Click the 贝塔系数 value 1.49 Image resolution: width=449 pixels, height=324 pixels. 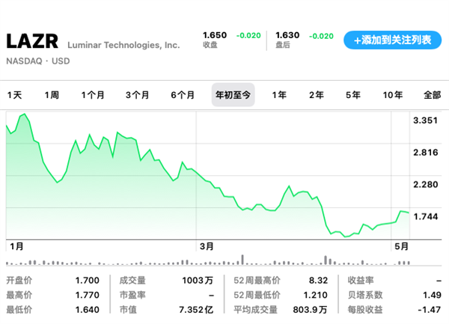(432, 295)
